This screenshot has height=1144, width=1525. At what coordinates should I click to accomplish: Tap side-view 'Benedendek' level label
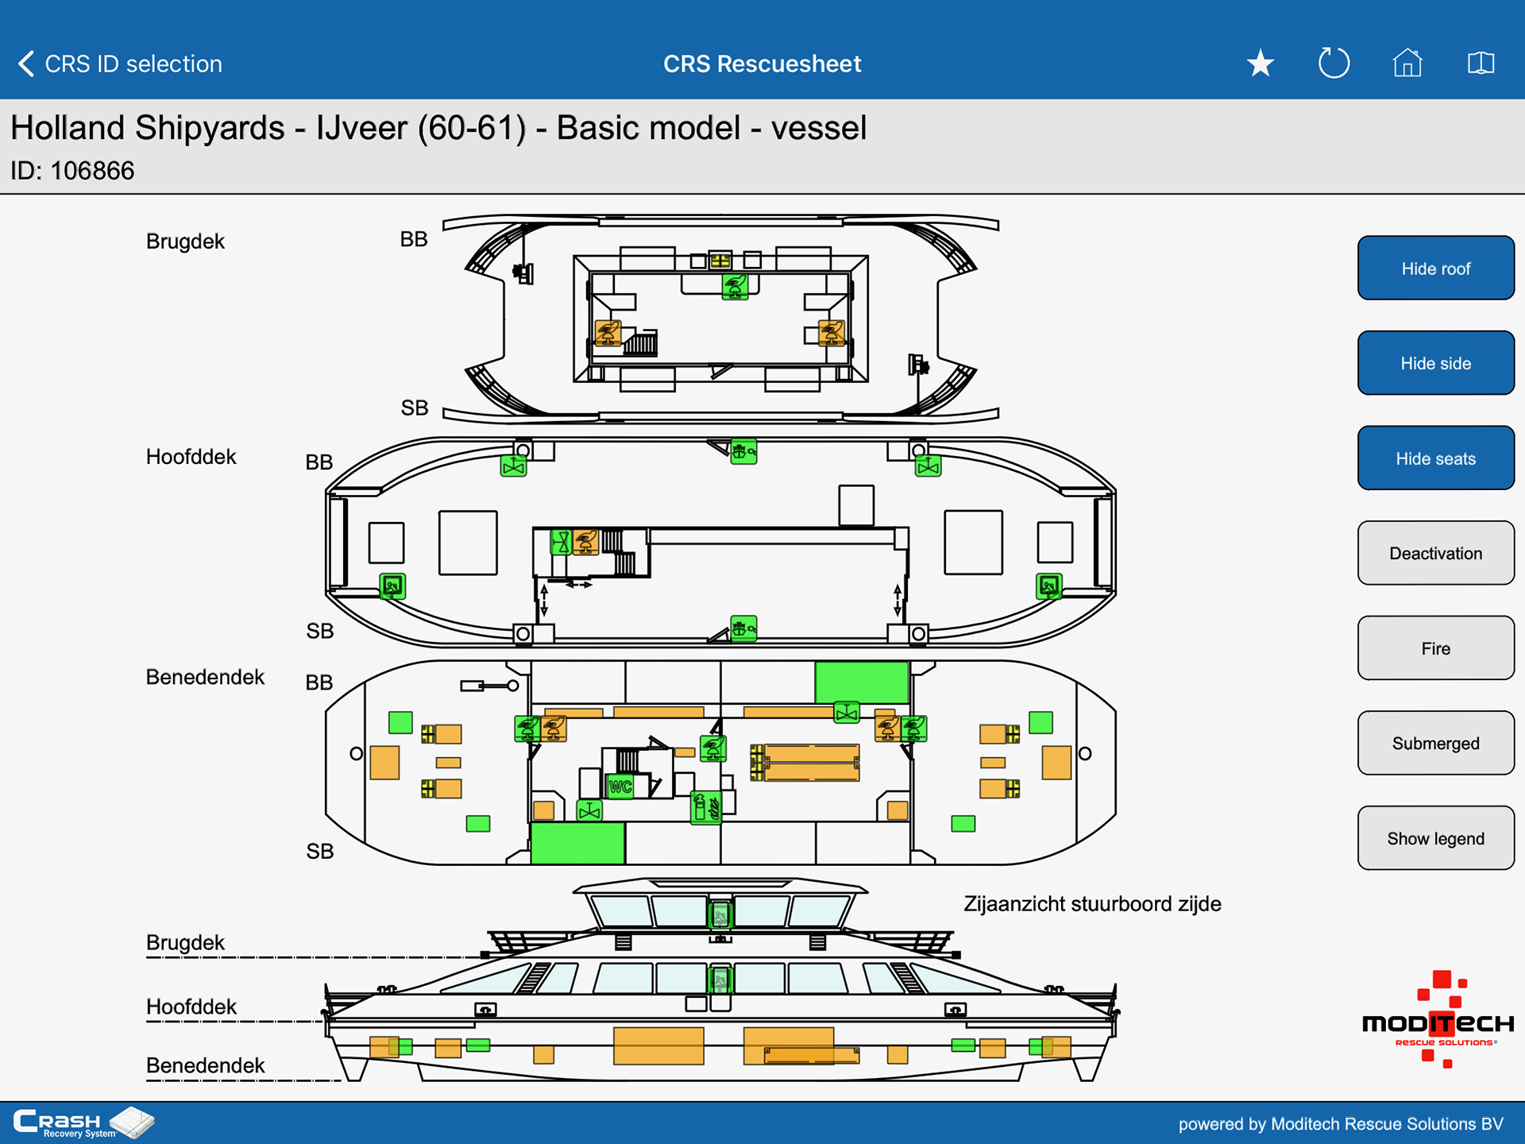tap(205, 1065)
